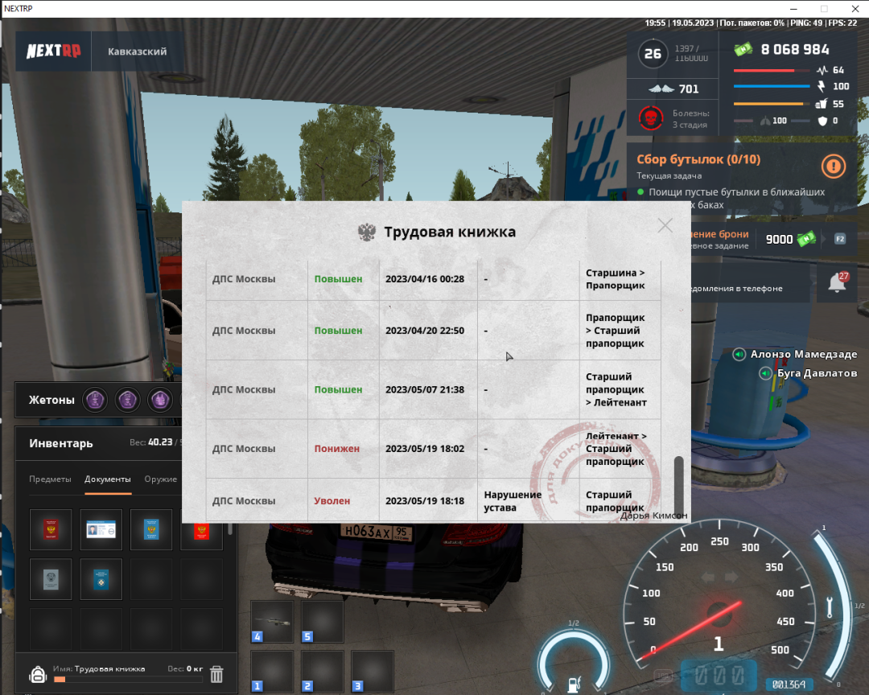Viewport: 869px width, 695px height.
Task: Click the NEXTRP logo
Action: (x=54, y=51)
